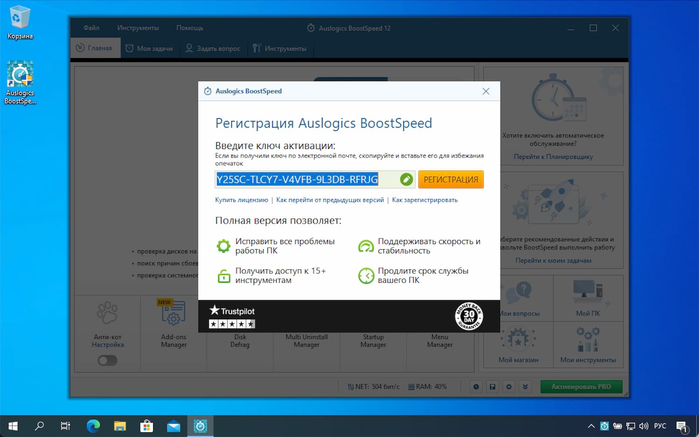
Task: Open the Настройка link under Анти-кот
Action: [x=108, y=345]
